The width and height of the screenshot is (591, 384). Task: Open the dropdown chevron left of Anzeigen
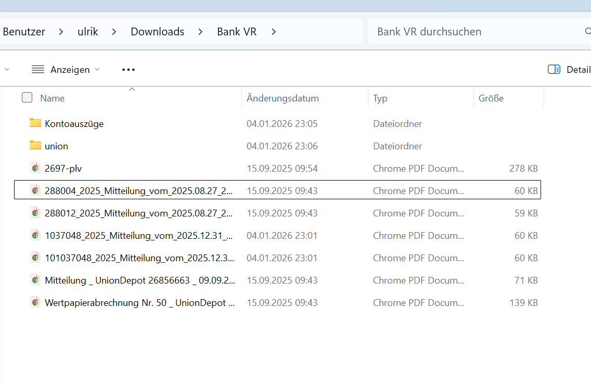click(7, 69)
